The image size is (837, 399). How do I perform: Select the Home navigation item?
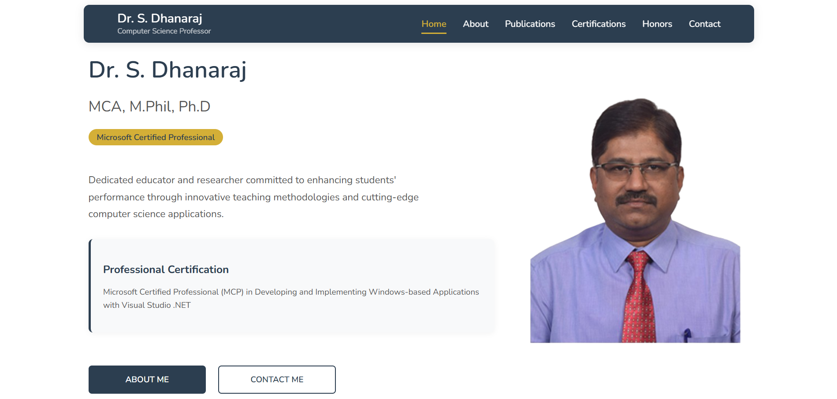point(434,24)
